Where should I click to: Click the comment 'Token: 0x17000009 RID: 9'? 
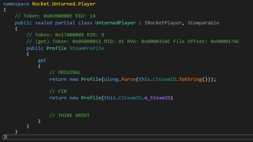point(65,35)
